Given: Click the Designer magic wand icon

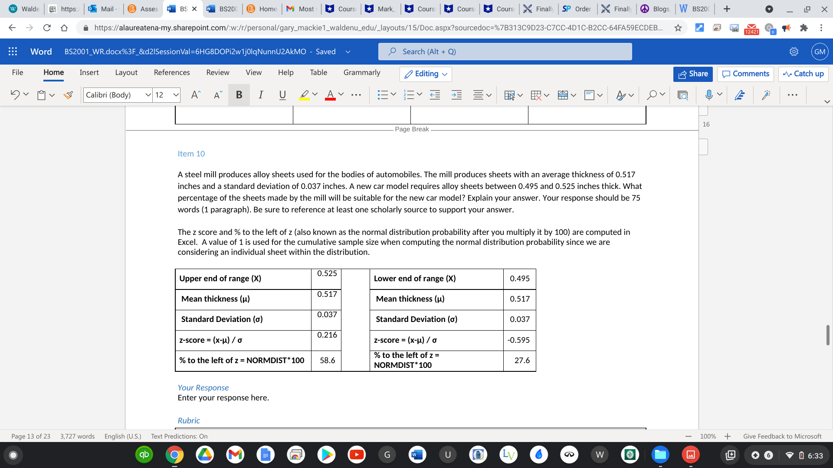Looking at the screenshot, I should click(x=766, y=95).
